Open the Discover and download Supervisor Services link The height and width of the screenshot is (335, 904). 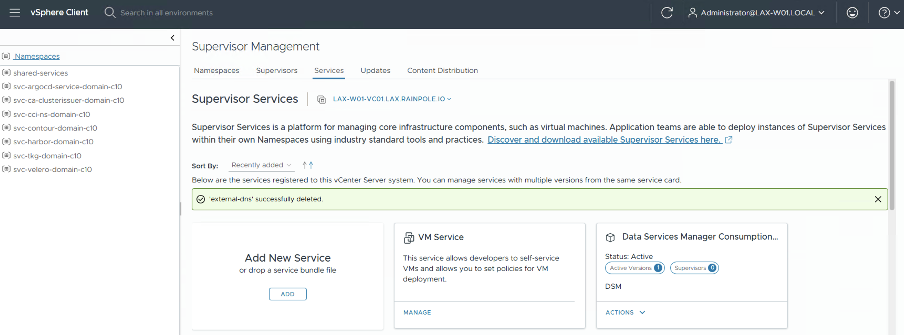click(x=604, y=140)
